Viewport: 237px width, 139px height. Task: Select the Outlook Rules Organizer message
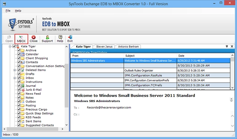tap(150, 70)
